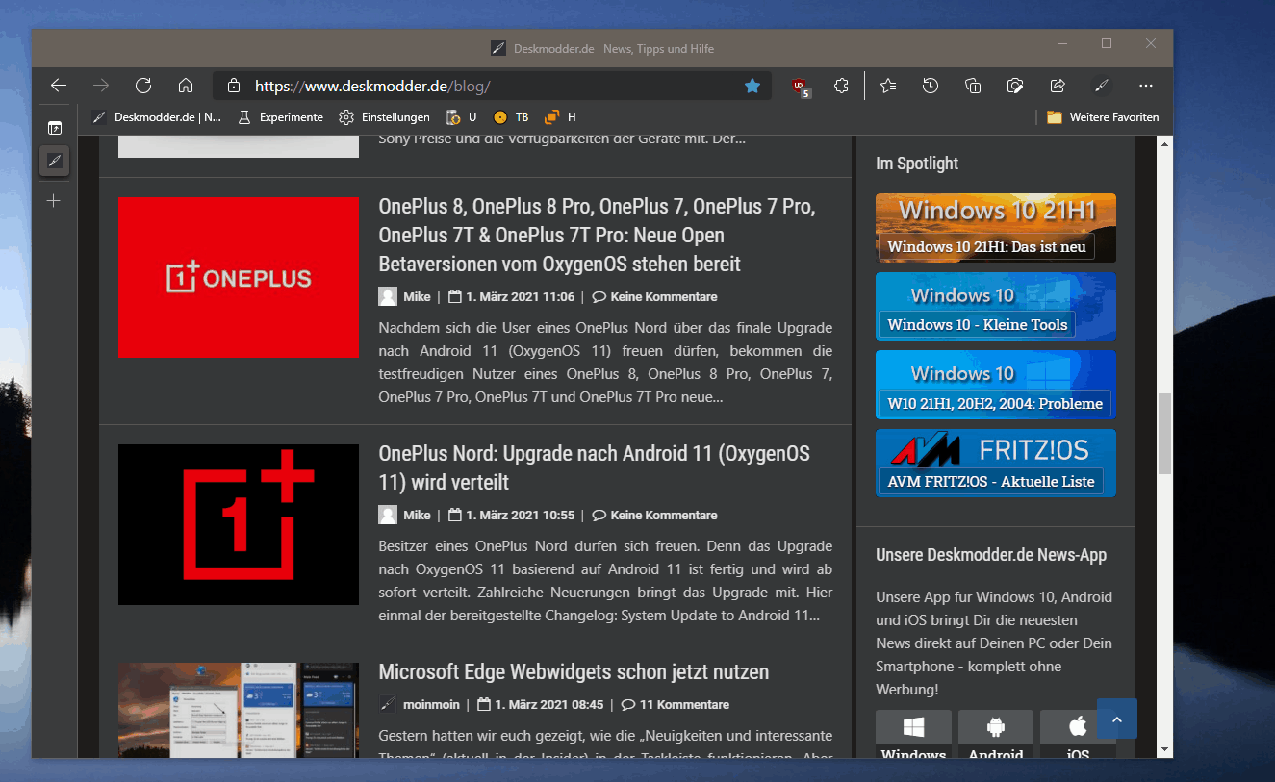Click the scrollbar up arrow
This screenshot has height=782, width=1275.
(x=1164, y=144)
